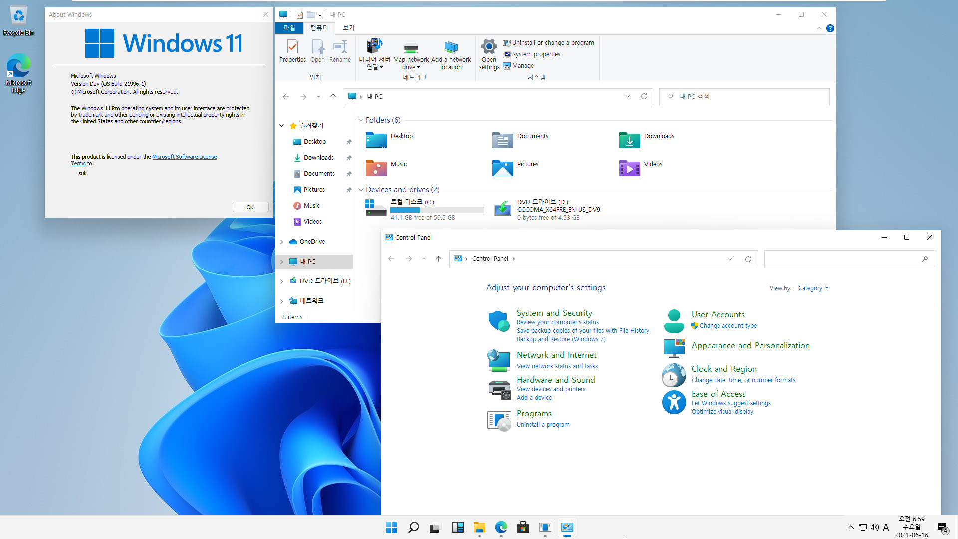Click the Hardware and Sound printer icon
The height and width of the screenshot is (539, 958).
pos(499,390)
